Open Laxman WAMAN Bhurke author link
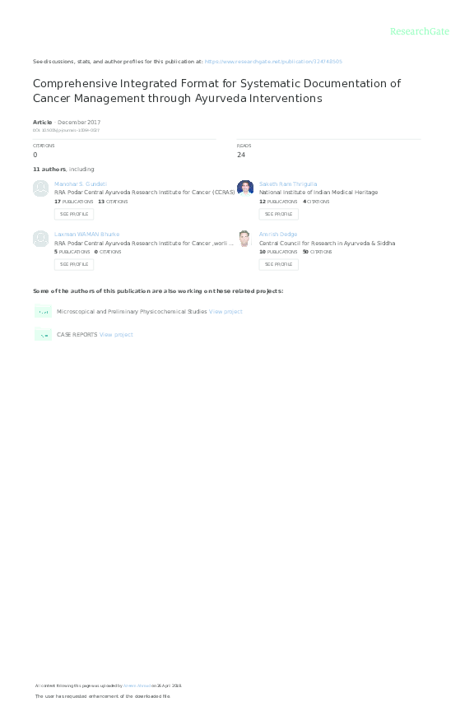This screenshot has width=474, height=711. tap(86, 235)
